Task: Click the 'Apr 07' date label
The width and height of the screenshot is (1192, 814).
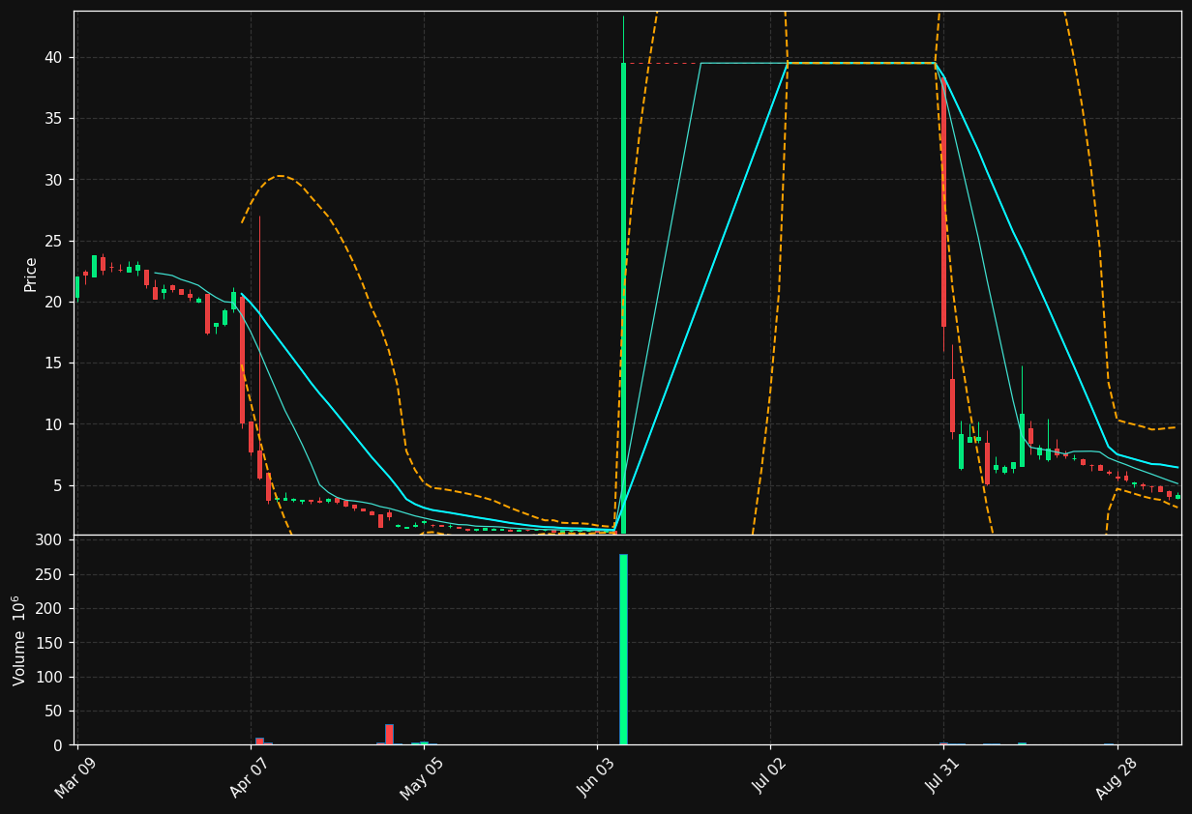Action: (250, 776)
